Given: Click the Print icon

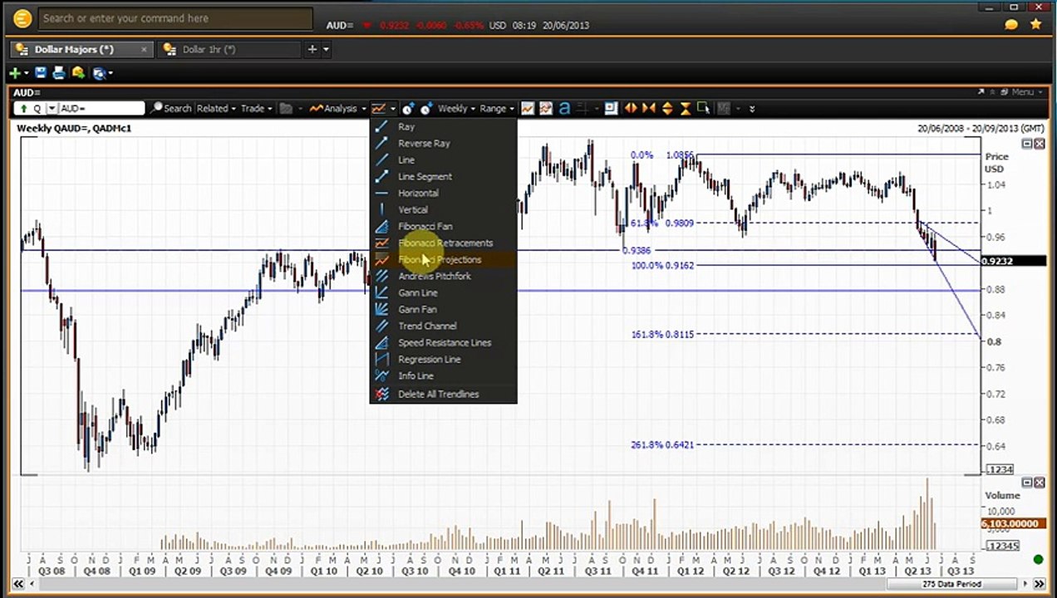Looking at the screenshot, I should 59,73.
